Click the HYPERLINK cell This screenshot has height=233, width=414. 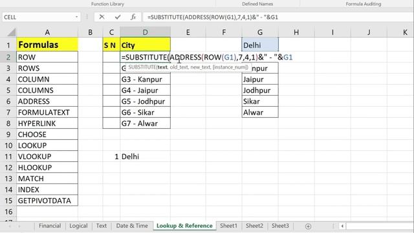(x=47, y=124)
